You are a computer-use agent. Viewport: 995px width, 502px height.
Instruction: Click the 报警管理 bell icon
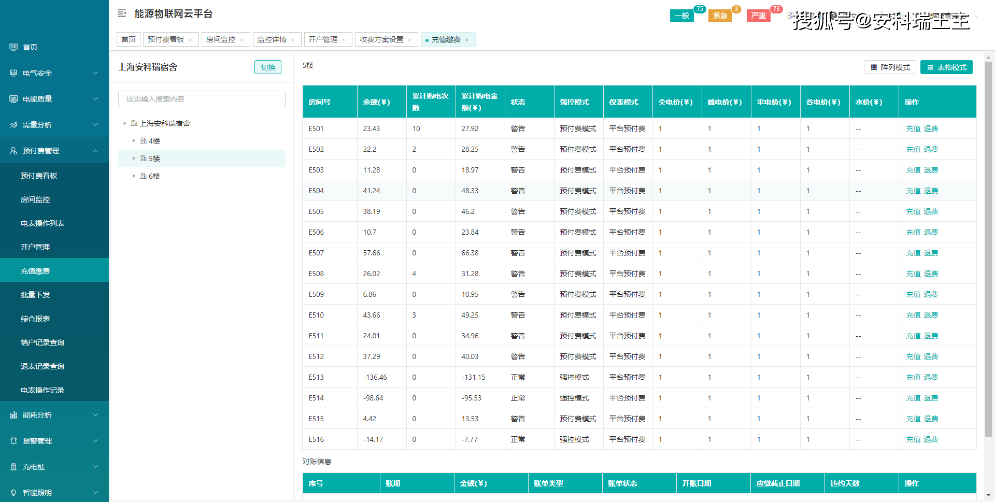(13, 441)
